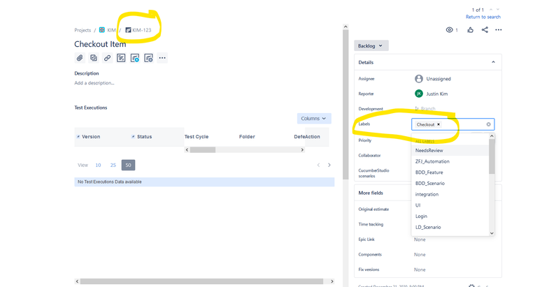Click the Components None value
The height and width of the screenshot is (287, 549).
(x=420, y=254)
